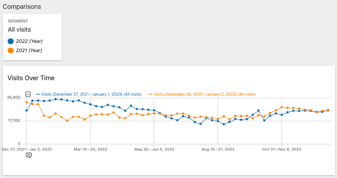Click the annotations speech bubble icon
Screen dimensions: 337x178
coord(28,156)
